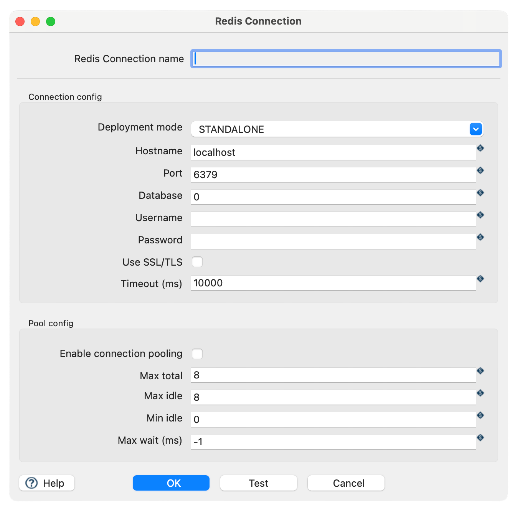Image resolution: width=515 pixels, height=509 pixels.
Task: Click the Max total input field
Action: coord(333,375)
